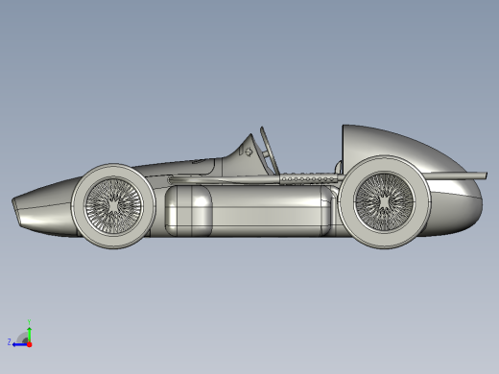
Task: Select the front wire-spoke wheel hub
Action: pyautogui.click(x=113, y=206)
